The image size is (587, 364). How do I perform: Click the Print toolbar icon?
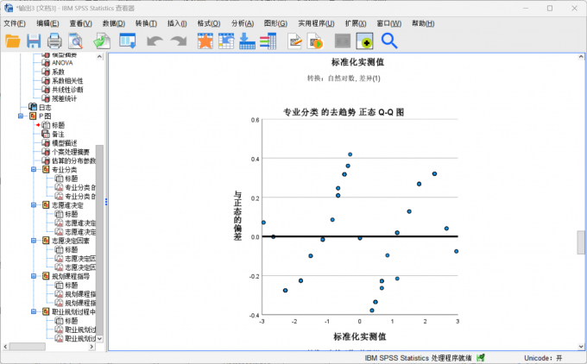(x=54, y=41)
